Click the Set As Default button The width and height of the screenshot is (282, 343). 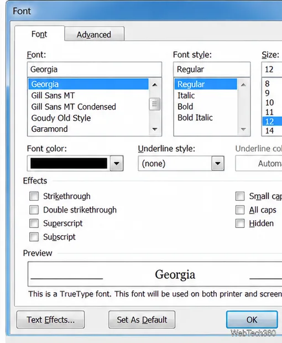click(x=142, y=320)
